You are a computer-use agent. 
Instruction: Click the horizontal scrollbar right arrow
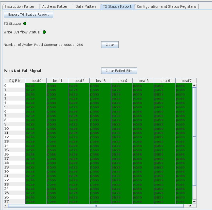tap(190, 206)
